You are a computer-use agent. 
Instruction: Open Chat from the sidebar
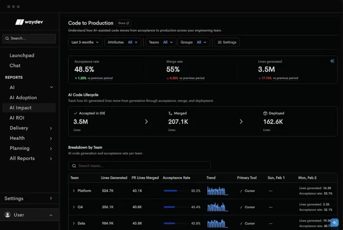(15, 66)
